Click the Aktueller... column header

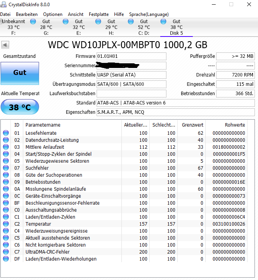click(136, 125)
